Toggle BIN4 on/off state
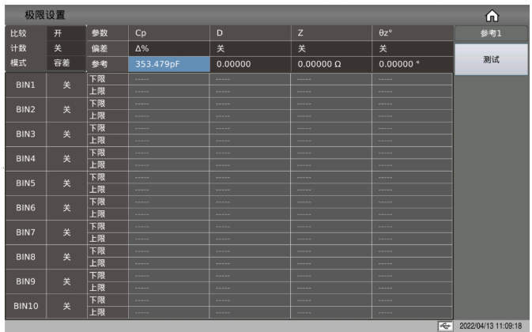This screenshot has width=532, height=332. (66, 159)
